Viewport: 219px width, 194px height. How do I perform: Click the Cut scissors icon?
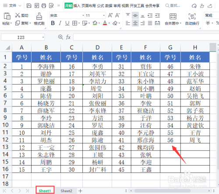coord(18,15)
